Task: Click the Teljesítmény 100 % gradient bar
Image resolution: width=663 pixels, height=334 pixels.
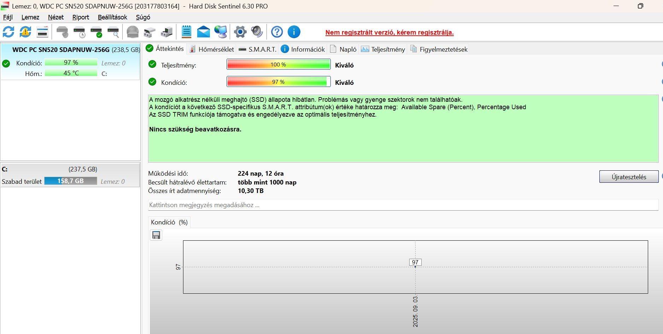Action: pos(278,64)
